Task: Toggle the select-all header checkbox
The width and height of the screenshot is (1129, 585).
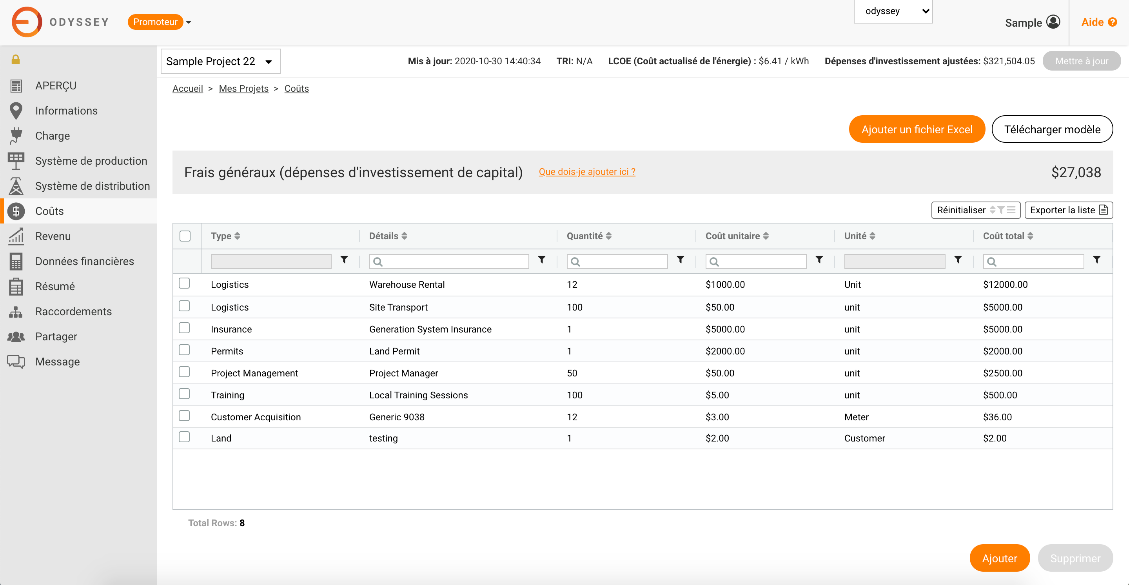Action: [x=185, y=236]
